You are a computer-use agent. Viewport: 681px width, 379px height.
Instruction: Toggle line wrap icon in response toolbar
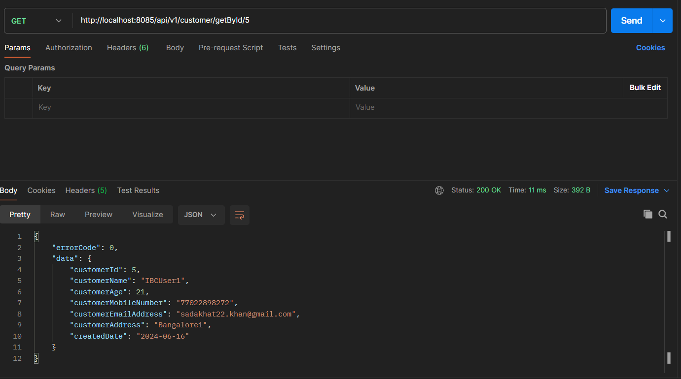tap(240, 215)
